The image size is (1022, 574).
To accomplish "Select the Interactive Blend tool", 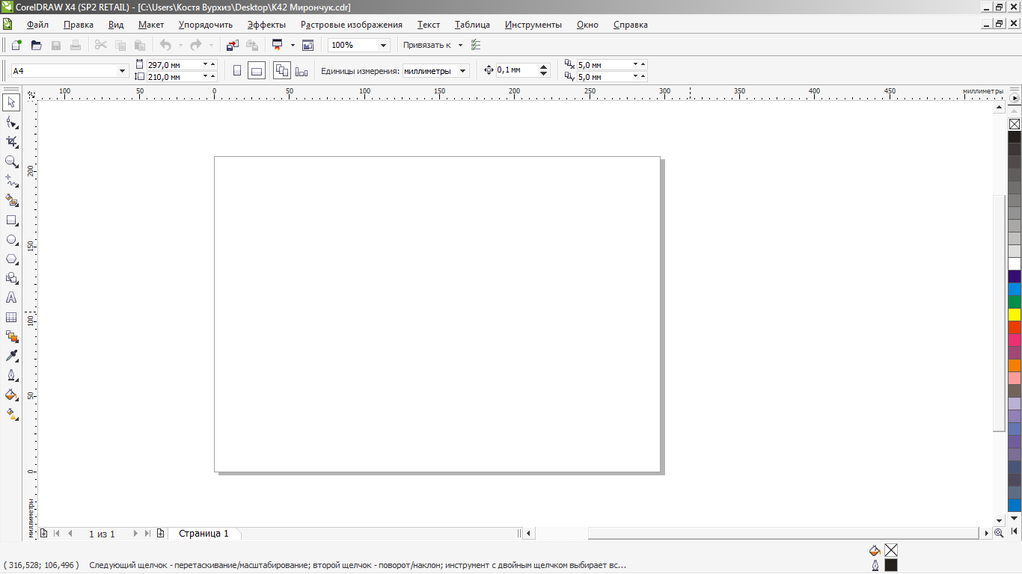I will 11,336.
